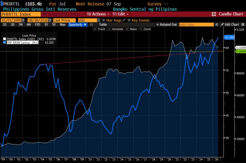Click the Mov Avgs pencil edit icon

pyautogui.click(x=124, y=20)
